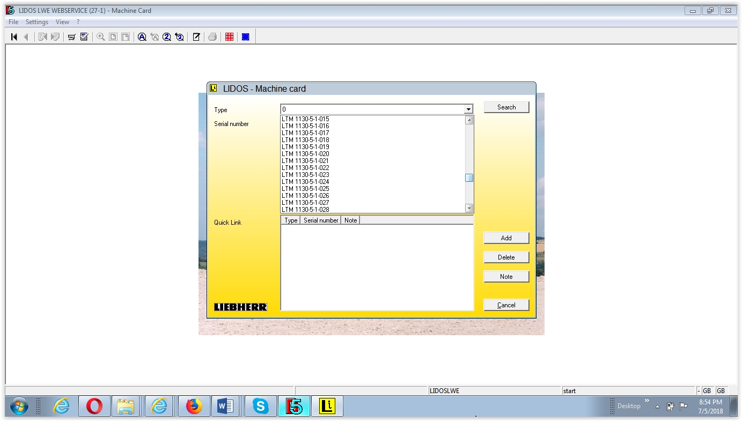
Task: Click the list scrollbar down arrow
Action: 469,208
